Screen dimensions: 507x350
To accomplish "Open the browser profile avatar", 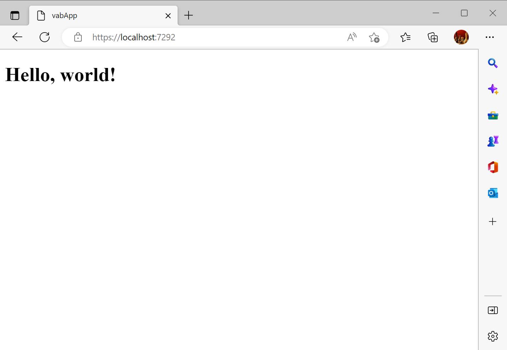I will pos(461,37).
